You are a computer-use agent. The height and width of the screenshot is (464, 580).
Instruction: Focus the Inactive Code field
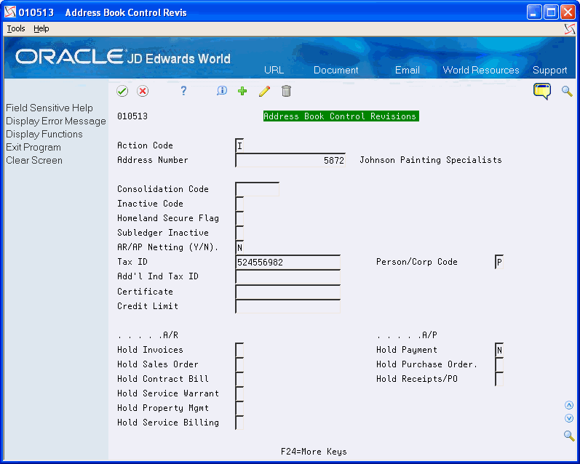(239, 204)
